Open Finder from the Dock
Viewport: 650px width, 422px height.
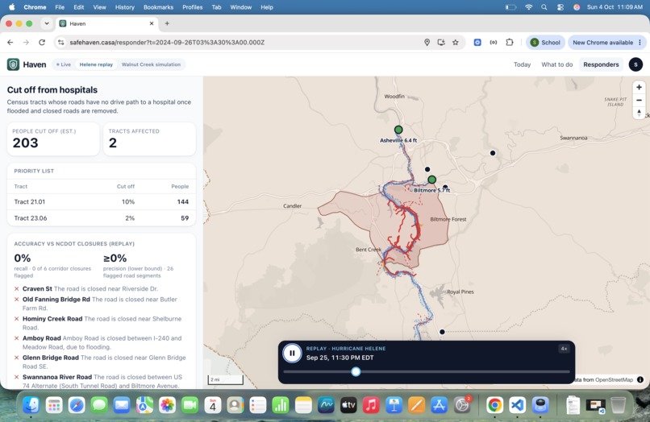31,405
